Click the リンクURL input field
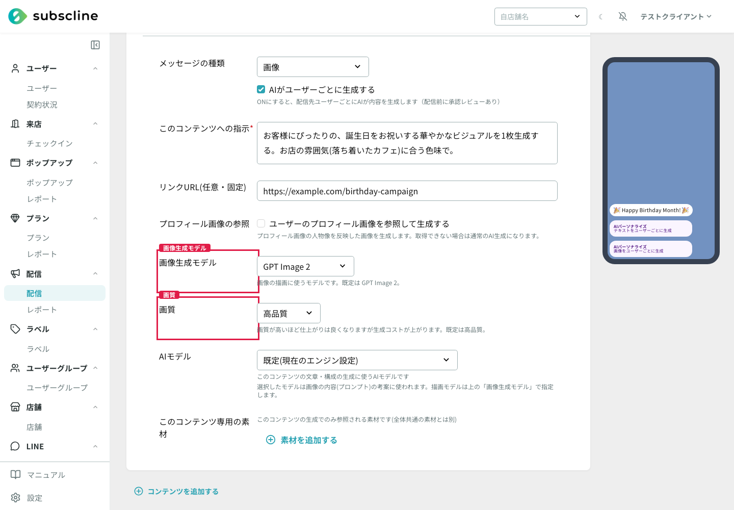The image size is (734, 510). [x=407, y=191]
